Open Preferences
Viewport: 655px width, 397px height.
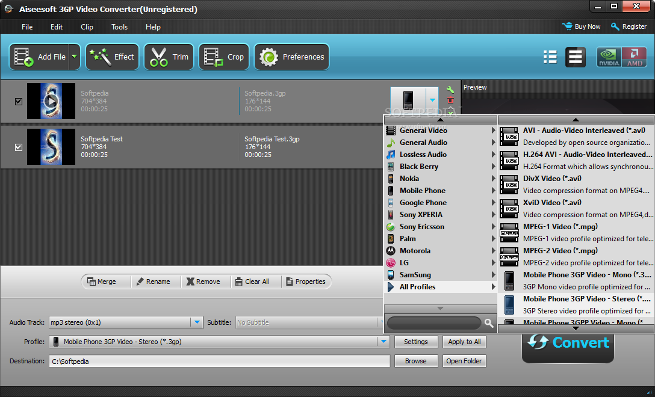click(291, 57)
